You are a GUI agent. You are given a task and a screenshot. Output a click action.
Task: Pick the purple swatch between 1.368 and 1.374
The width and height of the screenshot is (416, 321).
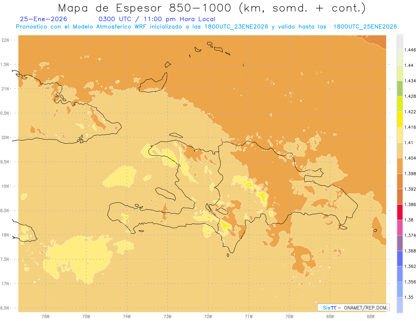click(x=400, y=243)
